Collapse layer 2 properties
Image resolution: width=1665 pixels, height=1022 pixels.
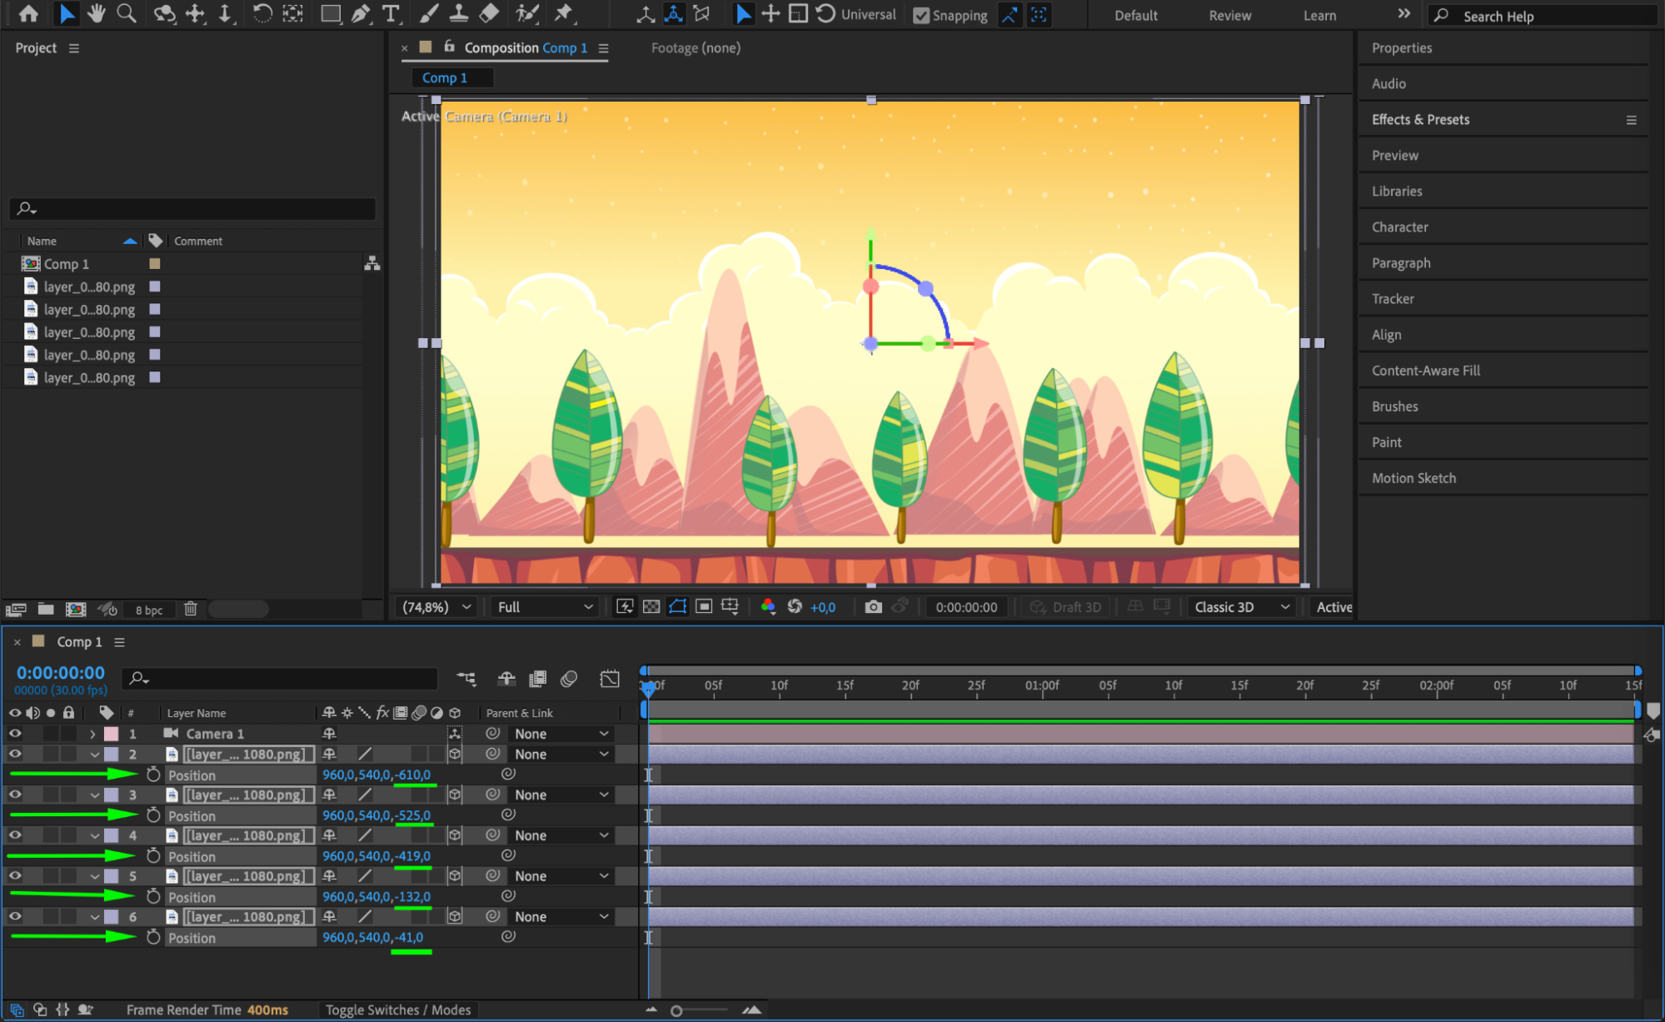click(x=94, y=755)
